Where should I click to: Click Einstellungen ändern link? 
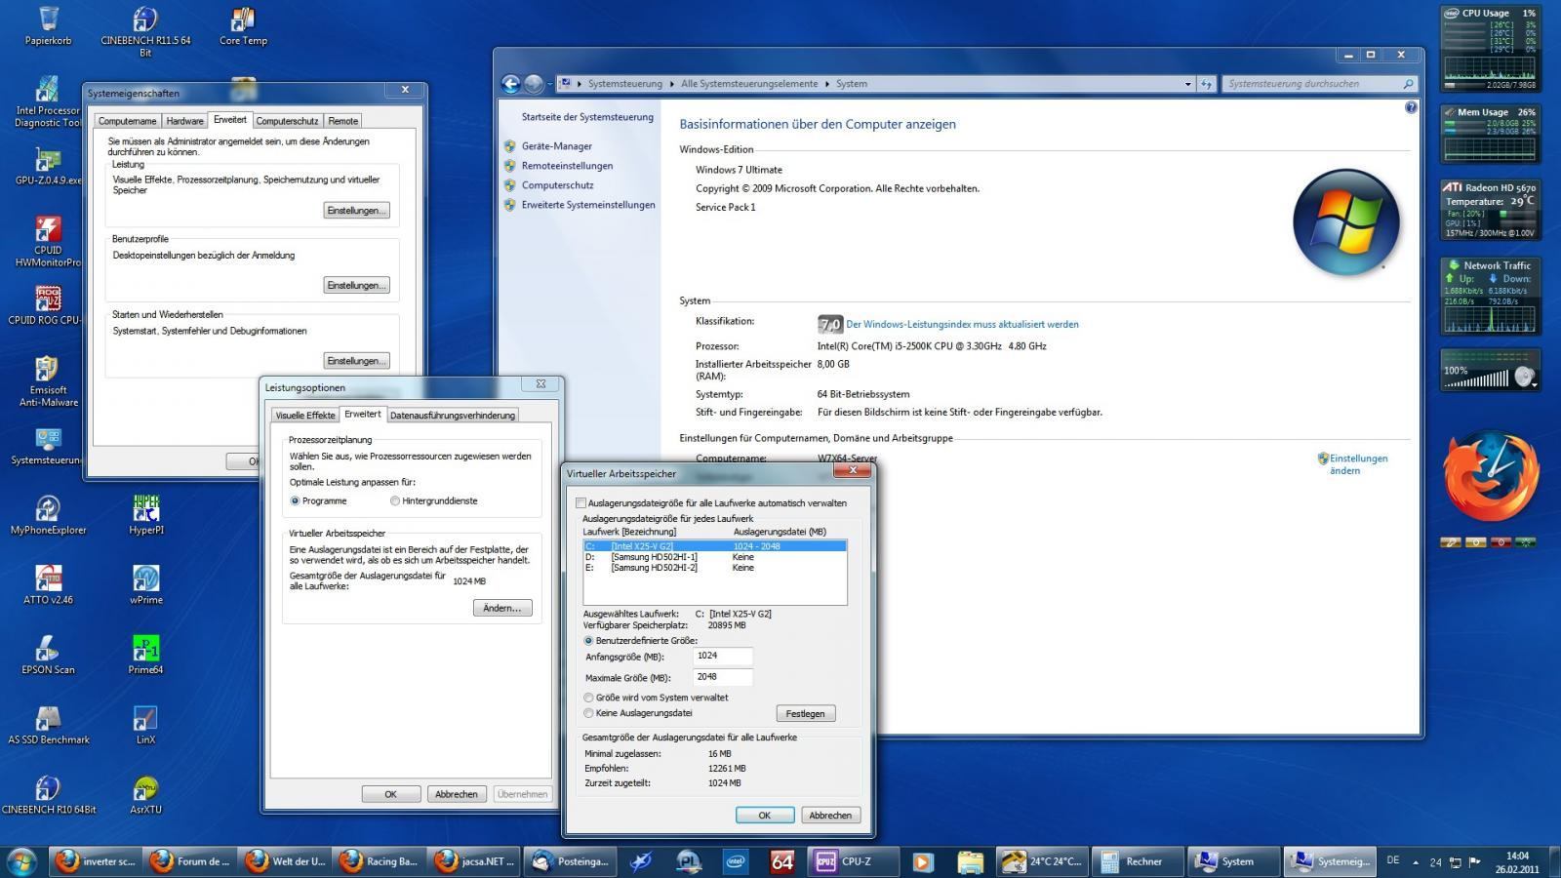[x=1358, y=464]
